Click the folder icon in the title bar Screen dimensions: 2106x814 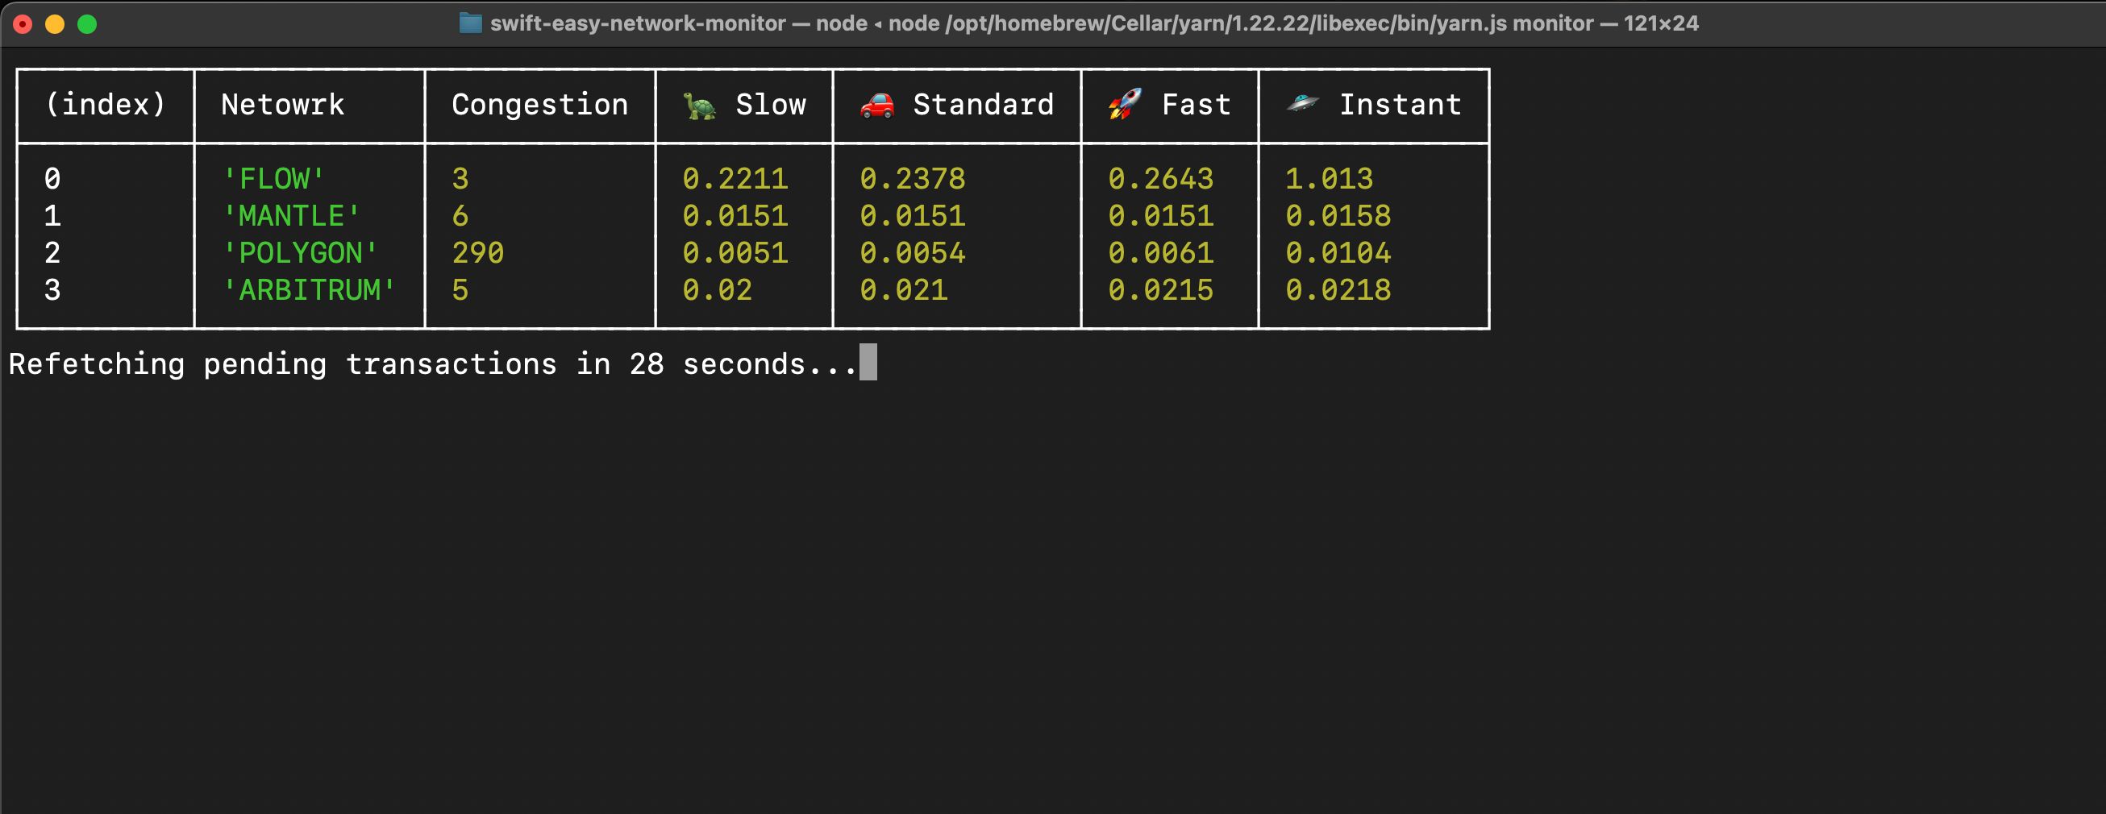470,23
